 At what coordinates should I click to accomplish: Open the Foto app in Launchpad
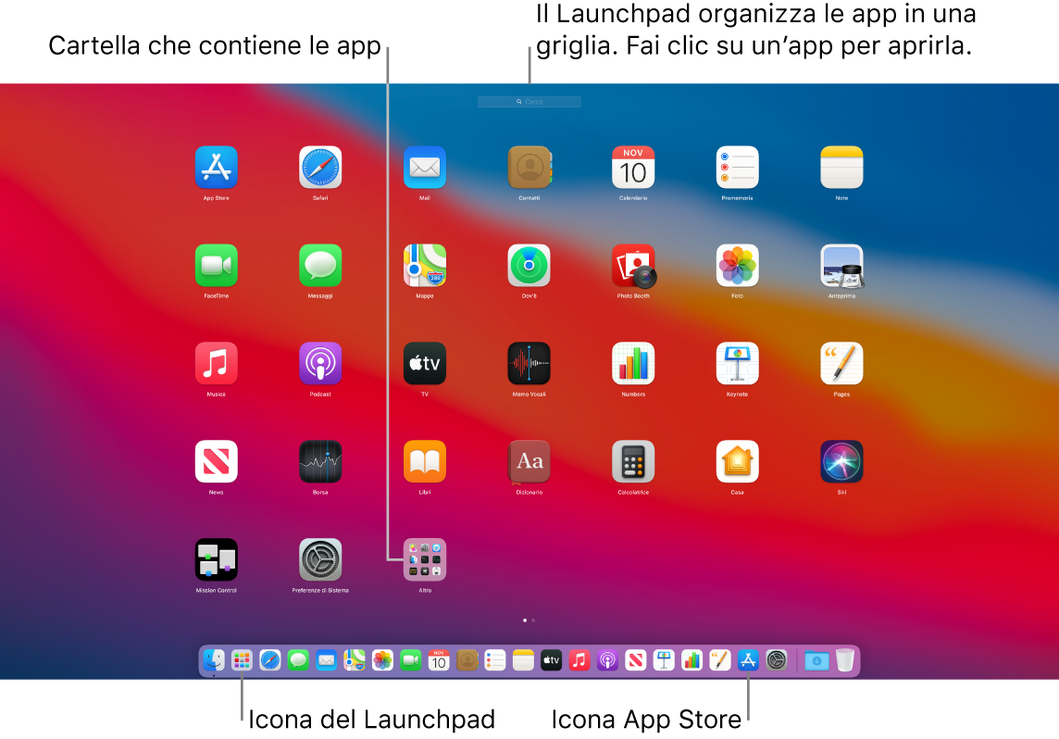click(x=738, y=266)
